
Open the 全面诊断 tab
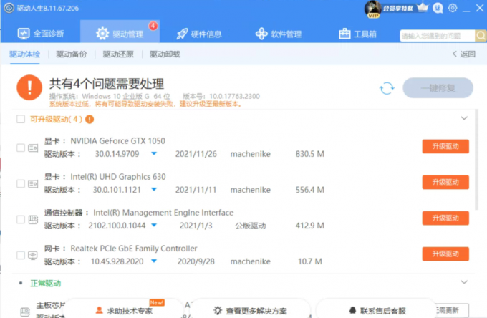point(41,34)
